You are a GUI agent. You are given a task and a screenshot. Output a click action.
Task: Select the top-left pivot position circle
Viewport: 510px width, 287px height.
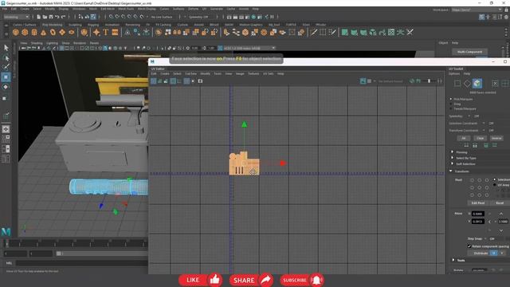pos(472,180)
